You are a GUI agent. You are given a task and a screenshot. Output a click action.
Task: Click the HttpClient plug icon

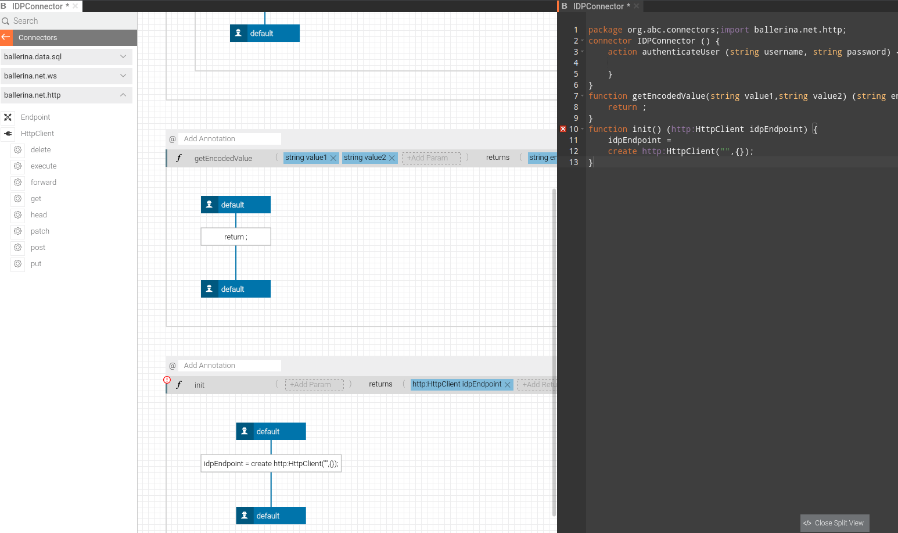pyautogui.click(x=8, y=134)
